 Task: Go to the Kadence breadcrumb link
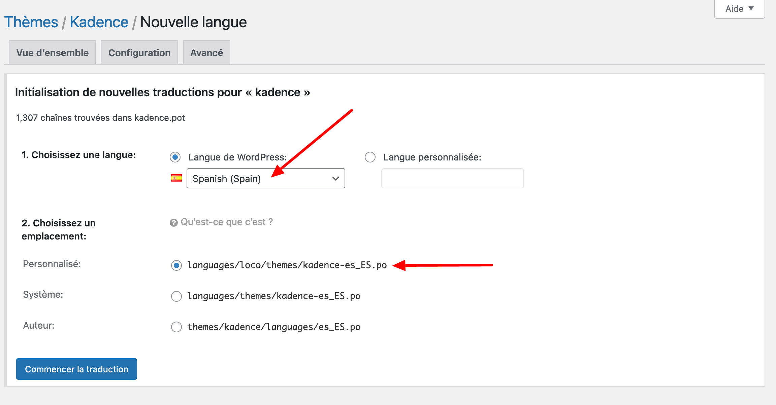(x=99, y=22)
